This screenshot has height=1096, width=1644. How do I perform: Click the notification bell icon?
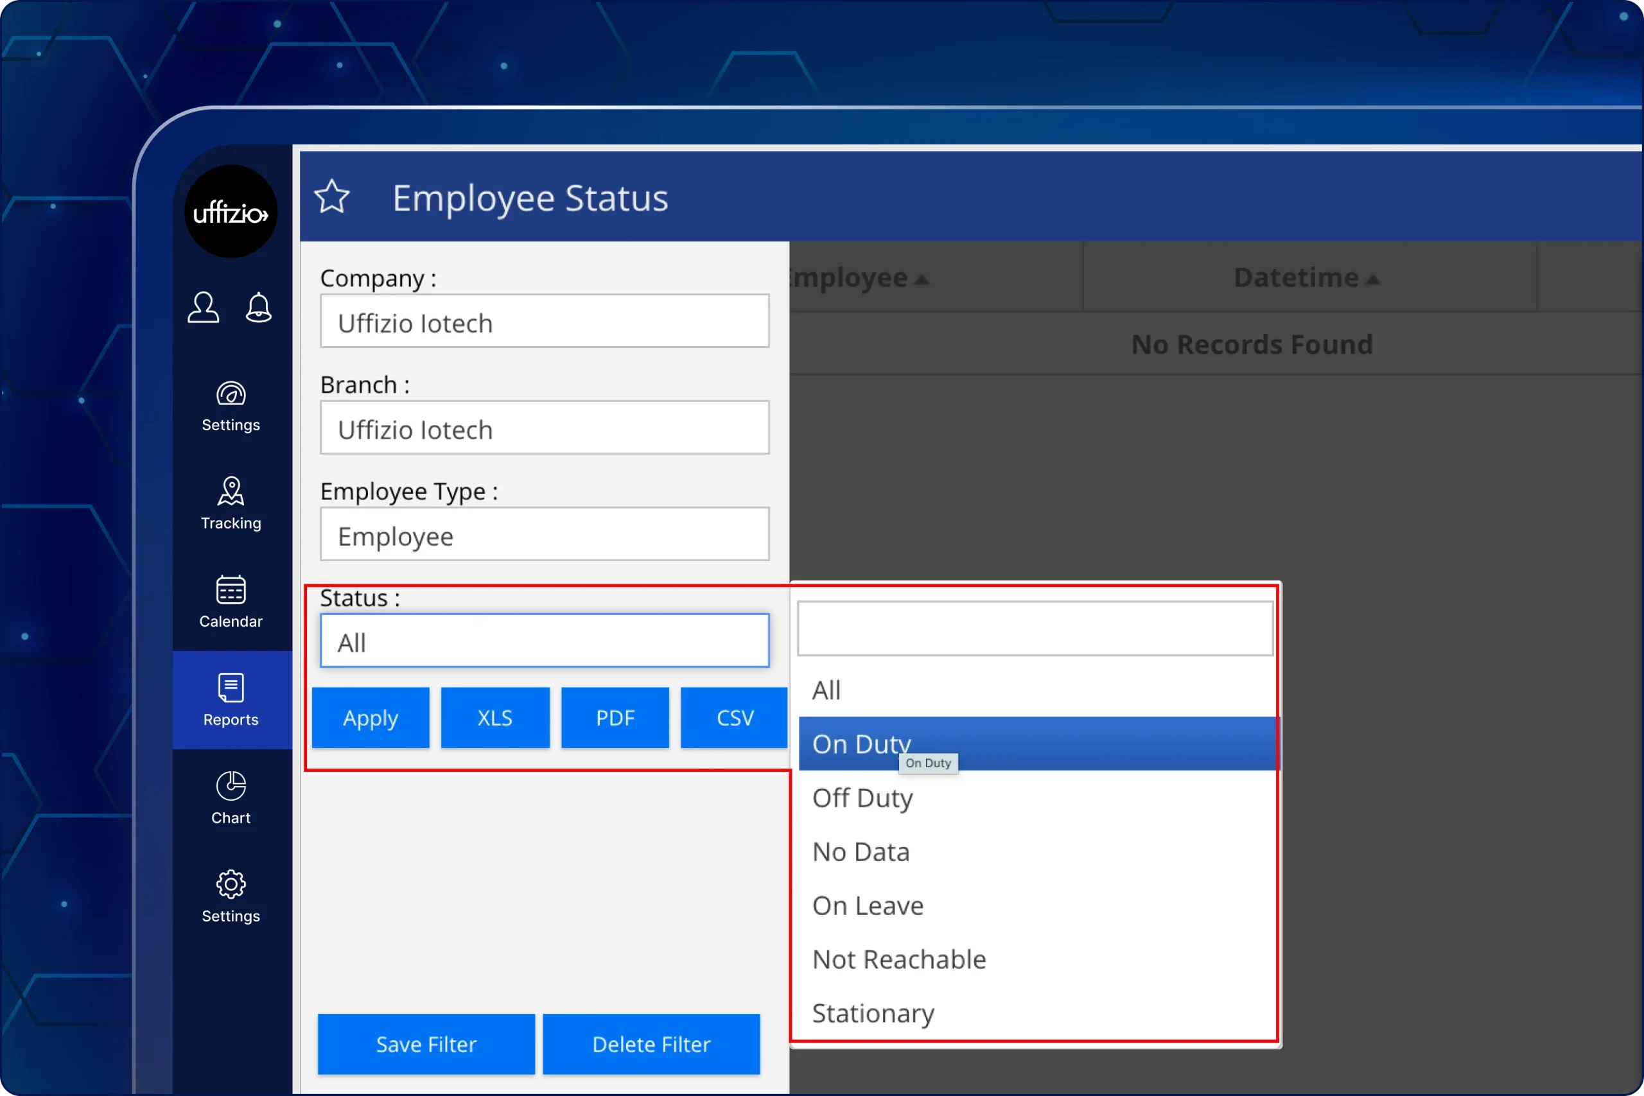click(x=258, y=307)
